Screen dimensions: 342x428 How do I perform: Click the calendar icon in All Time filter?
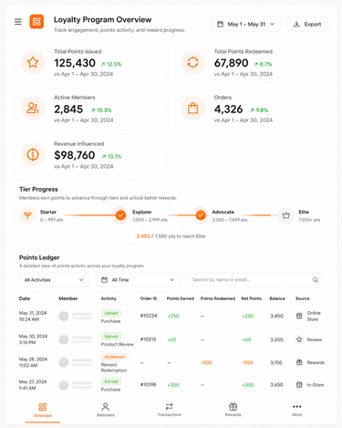click(x=104, y=279)
